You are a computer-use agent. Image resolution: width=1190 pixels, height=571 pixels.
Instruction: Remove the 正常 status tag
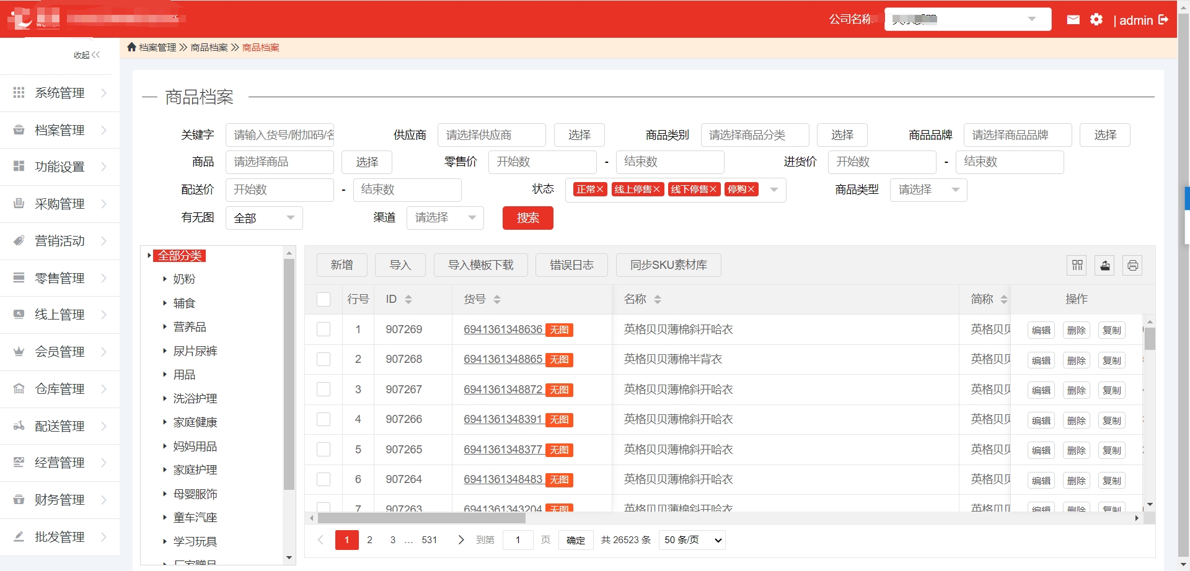(x=599, y=190)
